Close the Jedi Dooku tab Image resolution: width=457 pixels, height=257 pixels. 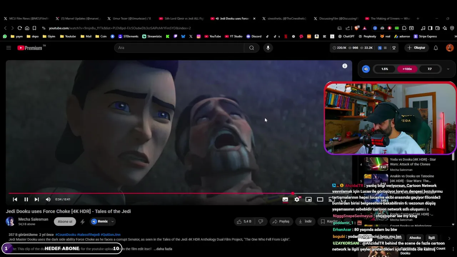[254, 19]
